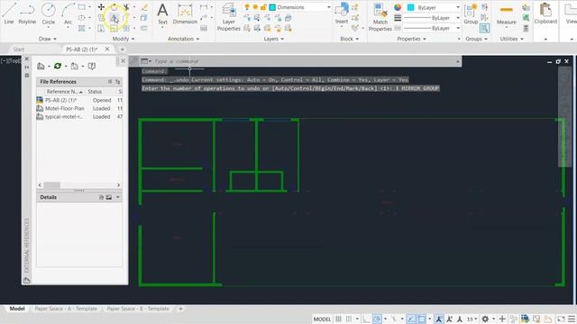The image size is (577, 324).
Task: Expand the Modify panel
Action: (x=124, y=39)
